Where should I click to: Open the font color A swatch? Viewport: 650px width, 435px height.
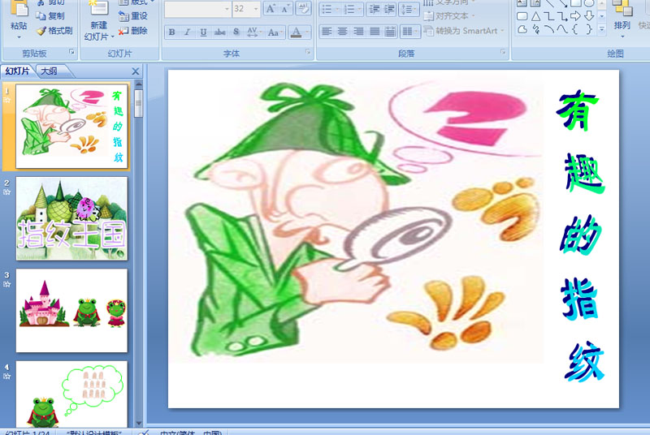(295, 32)
